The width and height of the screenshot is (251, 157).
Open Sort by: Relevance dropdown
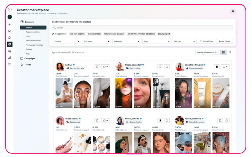click(x=207, y=52)
